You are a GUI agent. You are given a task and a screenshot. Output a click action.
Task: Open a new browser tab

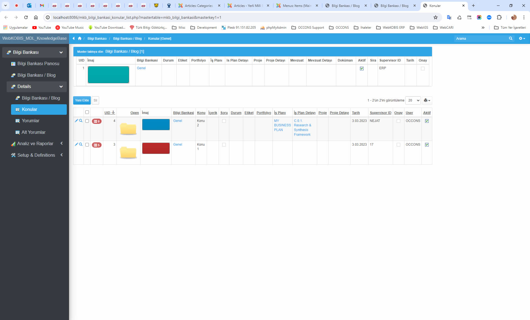pos(473,6)
